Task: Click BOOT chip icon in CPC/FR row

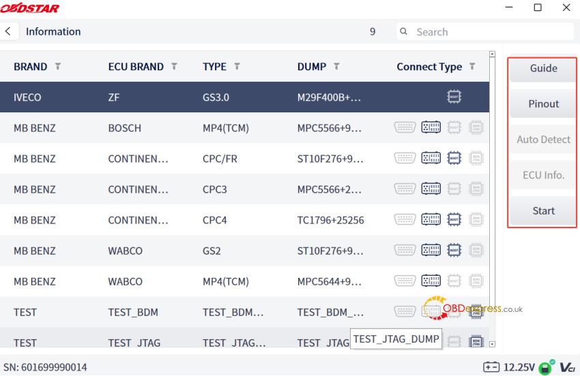Action: point(454,158)
